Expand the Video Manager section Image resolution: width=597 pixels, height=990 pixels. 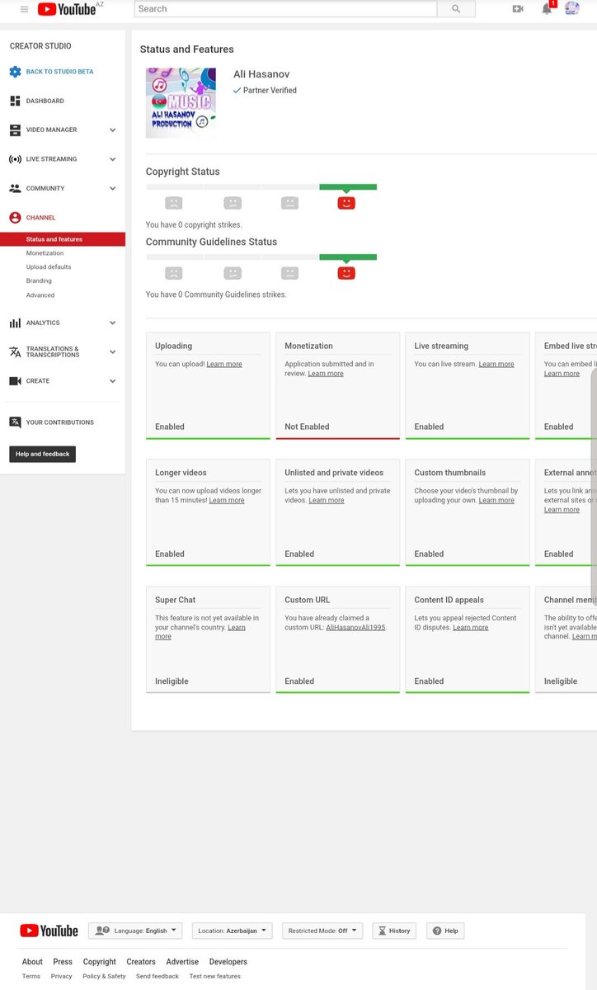point(113,130)
